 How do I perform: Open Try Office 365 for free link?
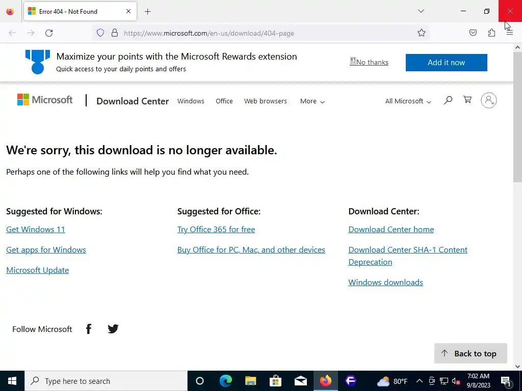pyautogui.click(x=216, y=230)
